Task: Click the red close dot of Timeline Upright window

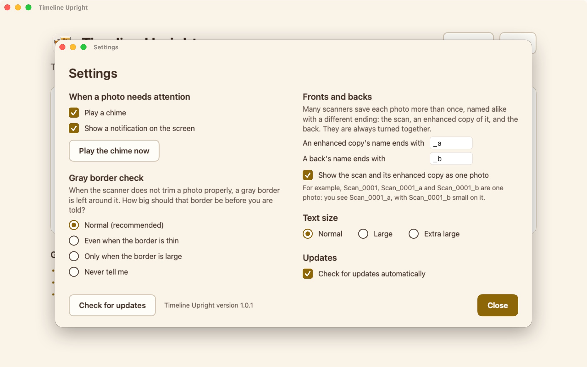Action: (7, 7)
